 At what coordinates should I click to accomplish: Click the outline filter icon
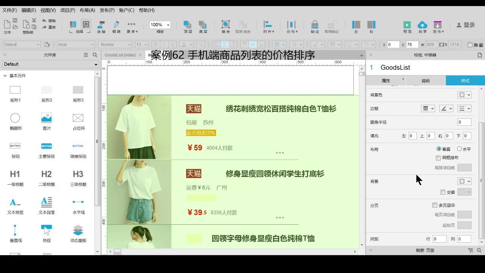pyautogui.click(x=471, y=250)
